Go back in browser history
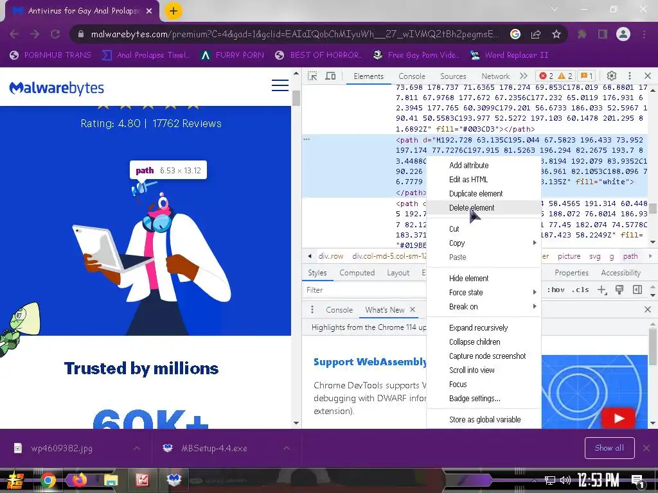Screen dimensions: 658x493 point(14,34)
